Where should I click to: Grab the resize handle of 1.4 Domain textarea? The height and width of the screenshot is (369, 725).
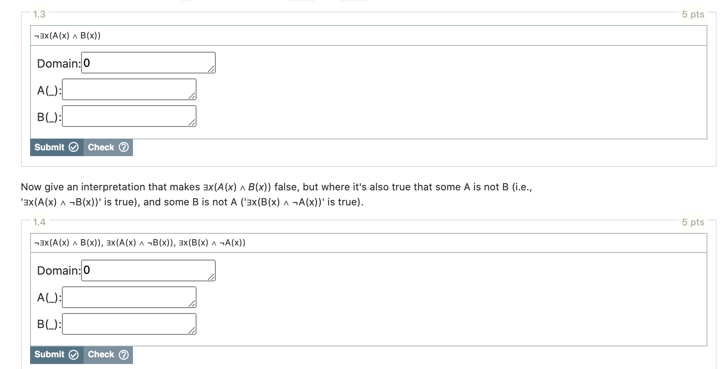[x=211, y=277]
